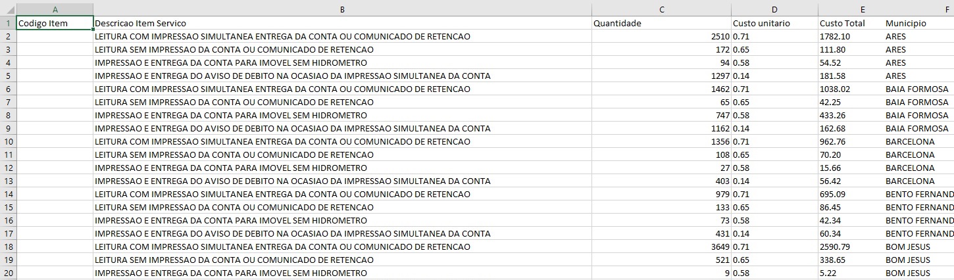
Task: Select the BARCELONA cell in row 10
Action: [919, 141]
